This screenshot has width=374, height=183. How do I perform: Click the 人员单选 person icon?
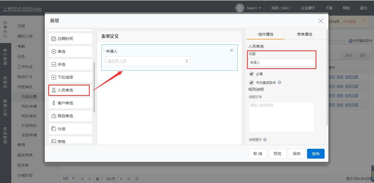click(54, 90)
